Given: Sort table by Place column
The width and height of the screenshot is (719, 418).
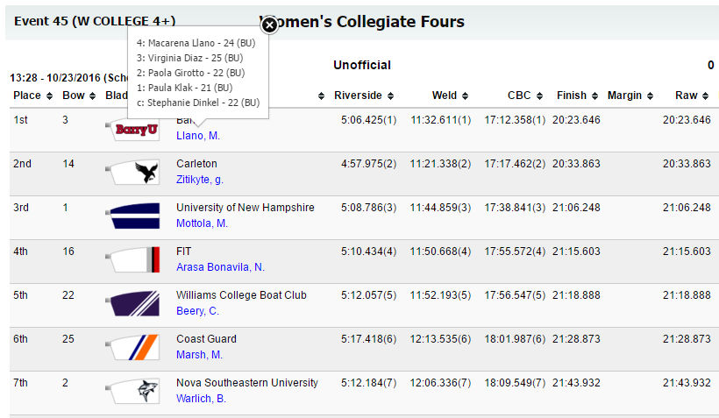Looking at the screenshot, I should pyautogui.click(x=32, y=96).
